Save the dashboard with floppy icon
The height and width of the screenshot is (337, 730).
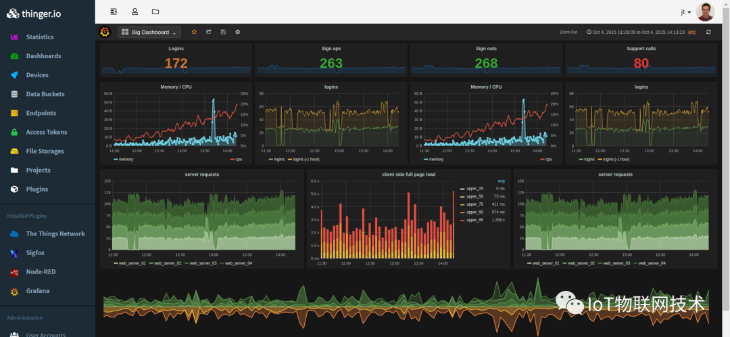click(x=223, y=32)
